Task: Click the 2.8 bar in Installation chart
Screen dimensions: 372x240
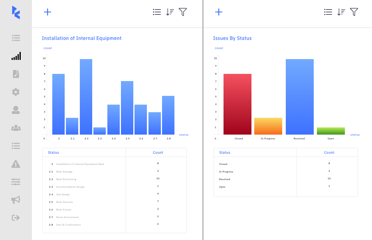Action: coord(168,115)
